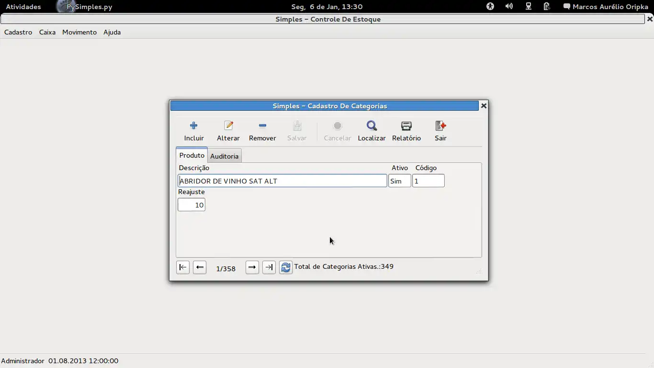Close the Controle De Estoque window
Viewport: 654px width, 368px height.
click(x=650, y=19)
